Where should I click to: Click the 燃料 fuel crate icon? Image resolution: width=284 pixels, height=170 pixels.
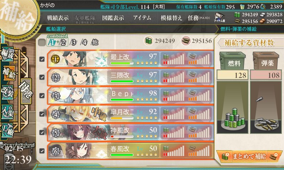(233, 61)
